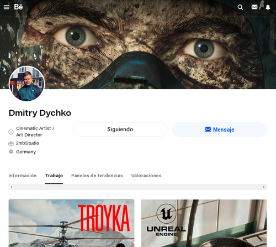This screenshot has height=247, width=276.
Task: Open the search magnifier icon
Action: click(240, 7)
